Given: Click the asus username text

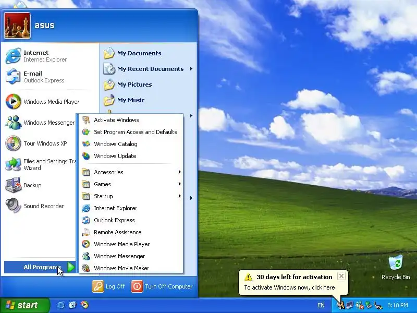Looking at the screenshot, I should tap(44, 25).
